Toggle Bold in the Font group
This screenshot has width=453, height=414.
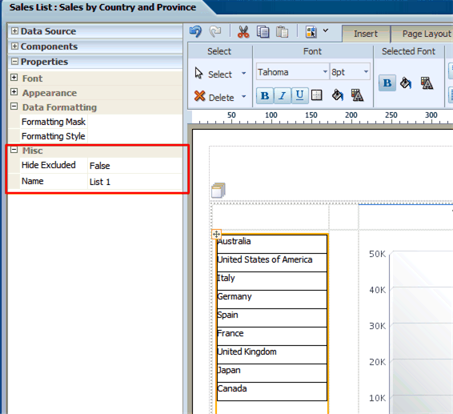(x=265, y=95)
